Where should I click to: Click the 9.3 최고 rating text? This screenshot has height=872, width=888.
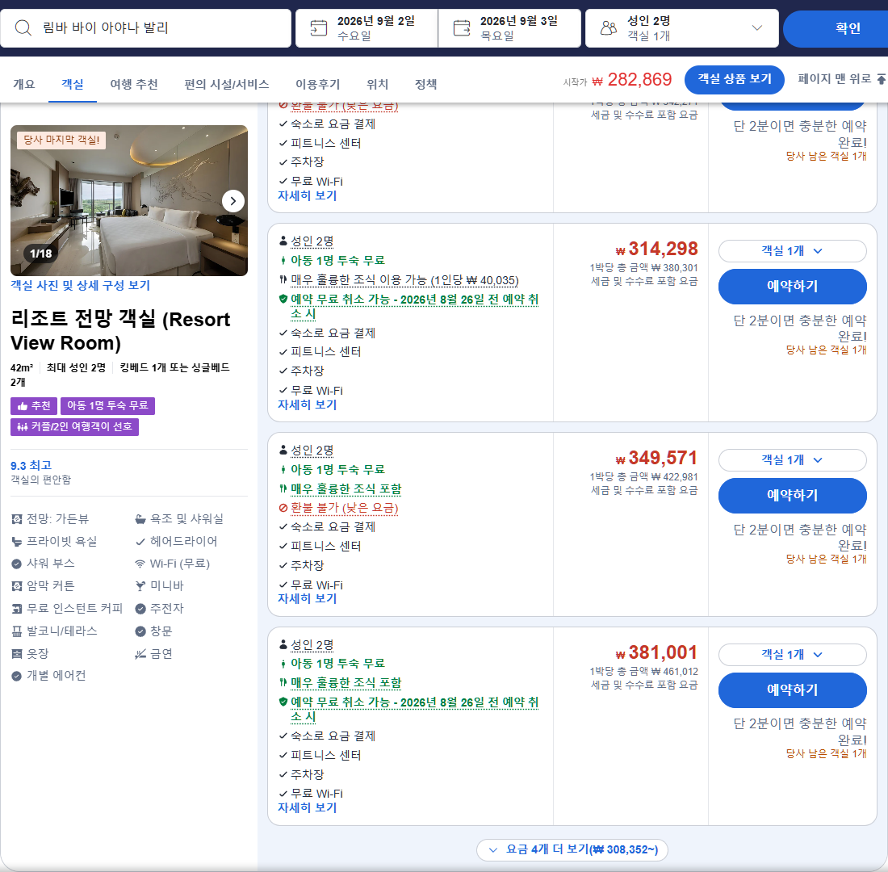click(x=31, y=466)
